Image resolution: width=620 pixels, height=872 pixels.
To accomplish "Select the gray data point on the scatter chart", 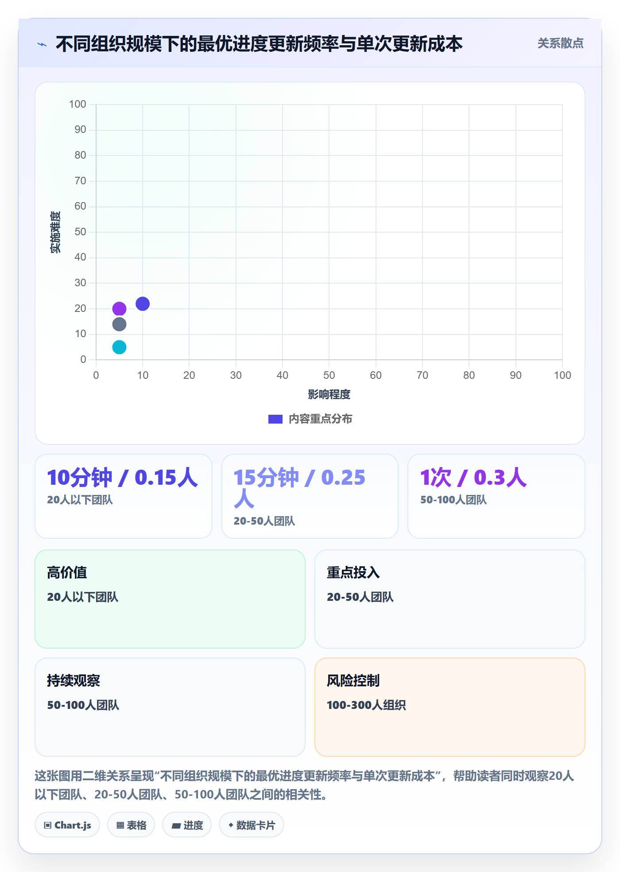I will coord(119,324).
